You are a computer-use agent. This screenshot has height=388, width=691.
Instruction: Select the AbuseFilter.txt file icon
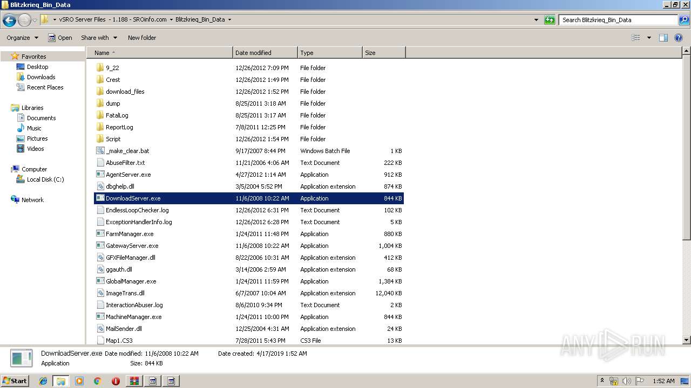click(100, 163)
